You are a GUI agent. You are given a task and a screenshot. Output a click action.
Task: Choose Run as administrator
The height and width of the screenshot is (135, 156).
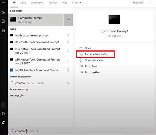tap(96, 54)
